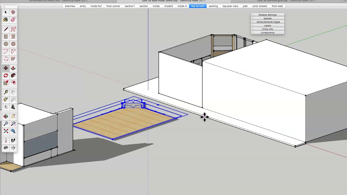
Task: Switch to from east scene tab
Action: (x=277, y=6)
